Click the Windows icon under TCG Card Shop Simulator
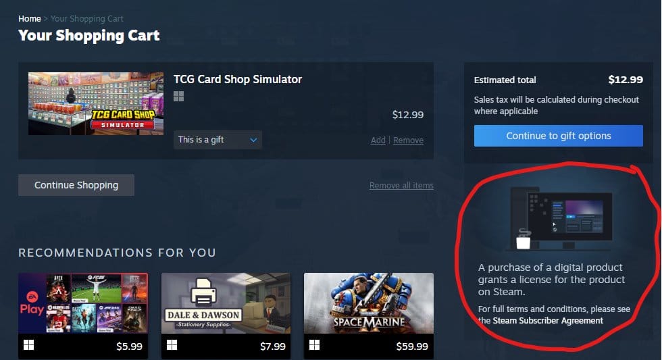The image size is (662, 360). tap(178, 97)
